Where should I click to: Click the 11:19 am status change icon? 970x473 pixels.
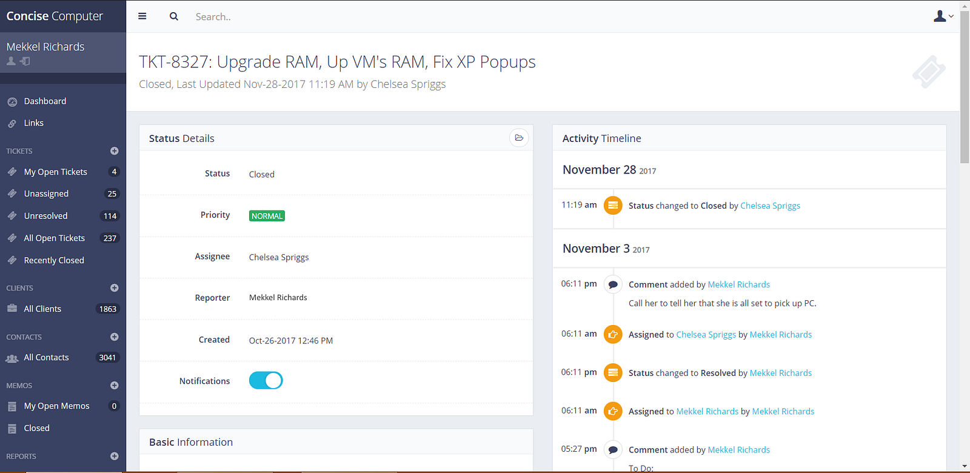[613, 206]
